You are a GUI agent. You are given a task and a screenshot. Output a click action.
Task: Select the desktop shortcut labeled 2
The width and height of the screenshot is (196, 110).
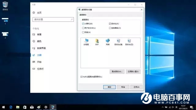pyautogui.click(x=5, y=35)
